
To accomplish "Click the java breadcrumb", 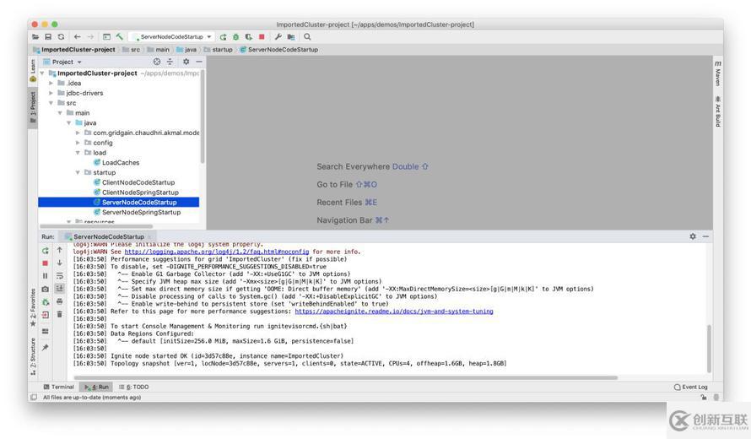I will pyautogui.click(x=191, y=49).
